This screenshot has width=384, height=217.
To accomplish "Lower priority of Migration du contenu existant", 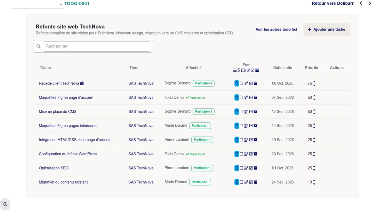I will click(314, 184).
